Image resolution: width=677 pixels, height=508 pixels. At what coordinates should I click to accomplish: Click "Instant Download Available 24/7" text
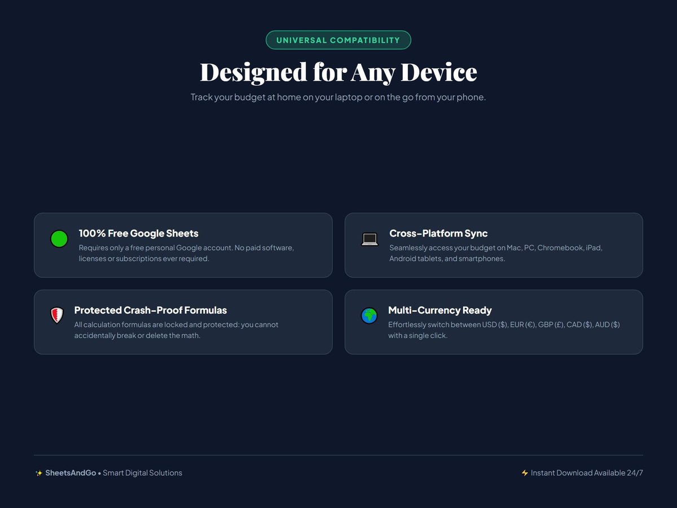pyautogui.click(x=587, y=473)
